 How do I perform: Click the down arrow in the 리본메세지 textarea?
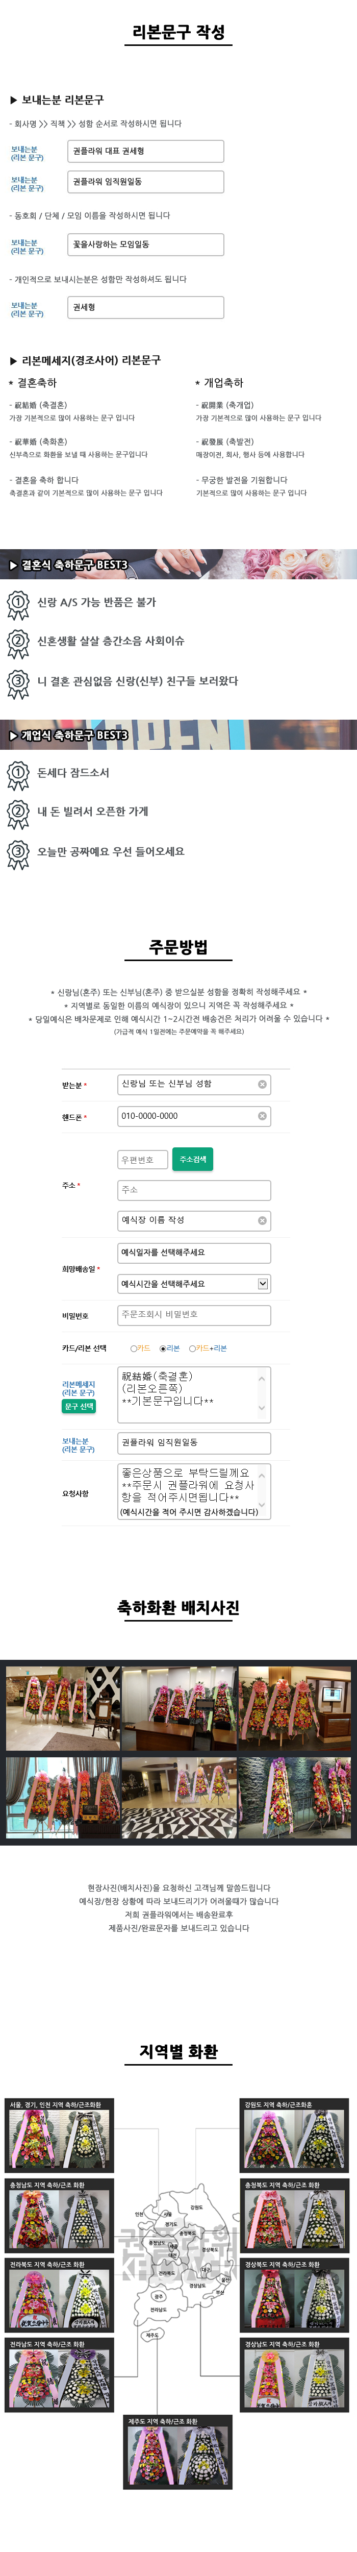pos(262,1408)
